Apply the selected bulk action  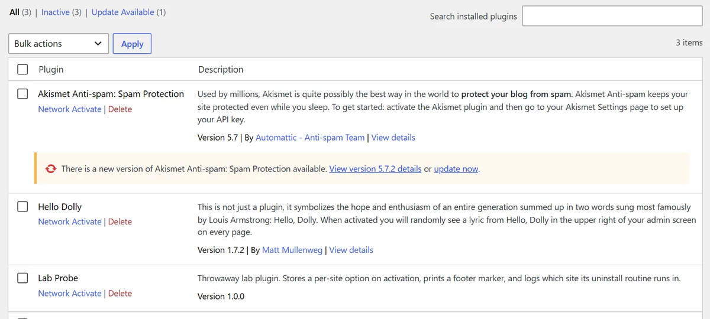[132, 44]
